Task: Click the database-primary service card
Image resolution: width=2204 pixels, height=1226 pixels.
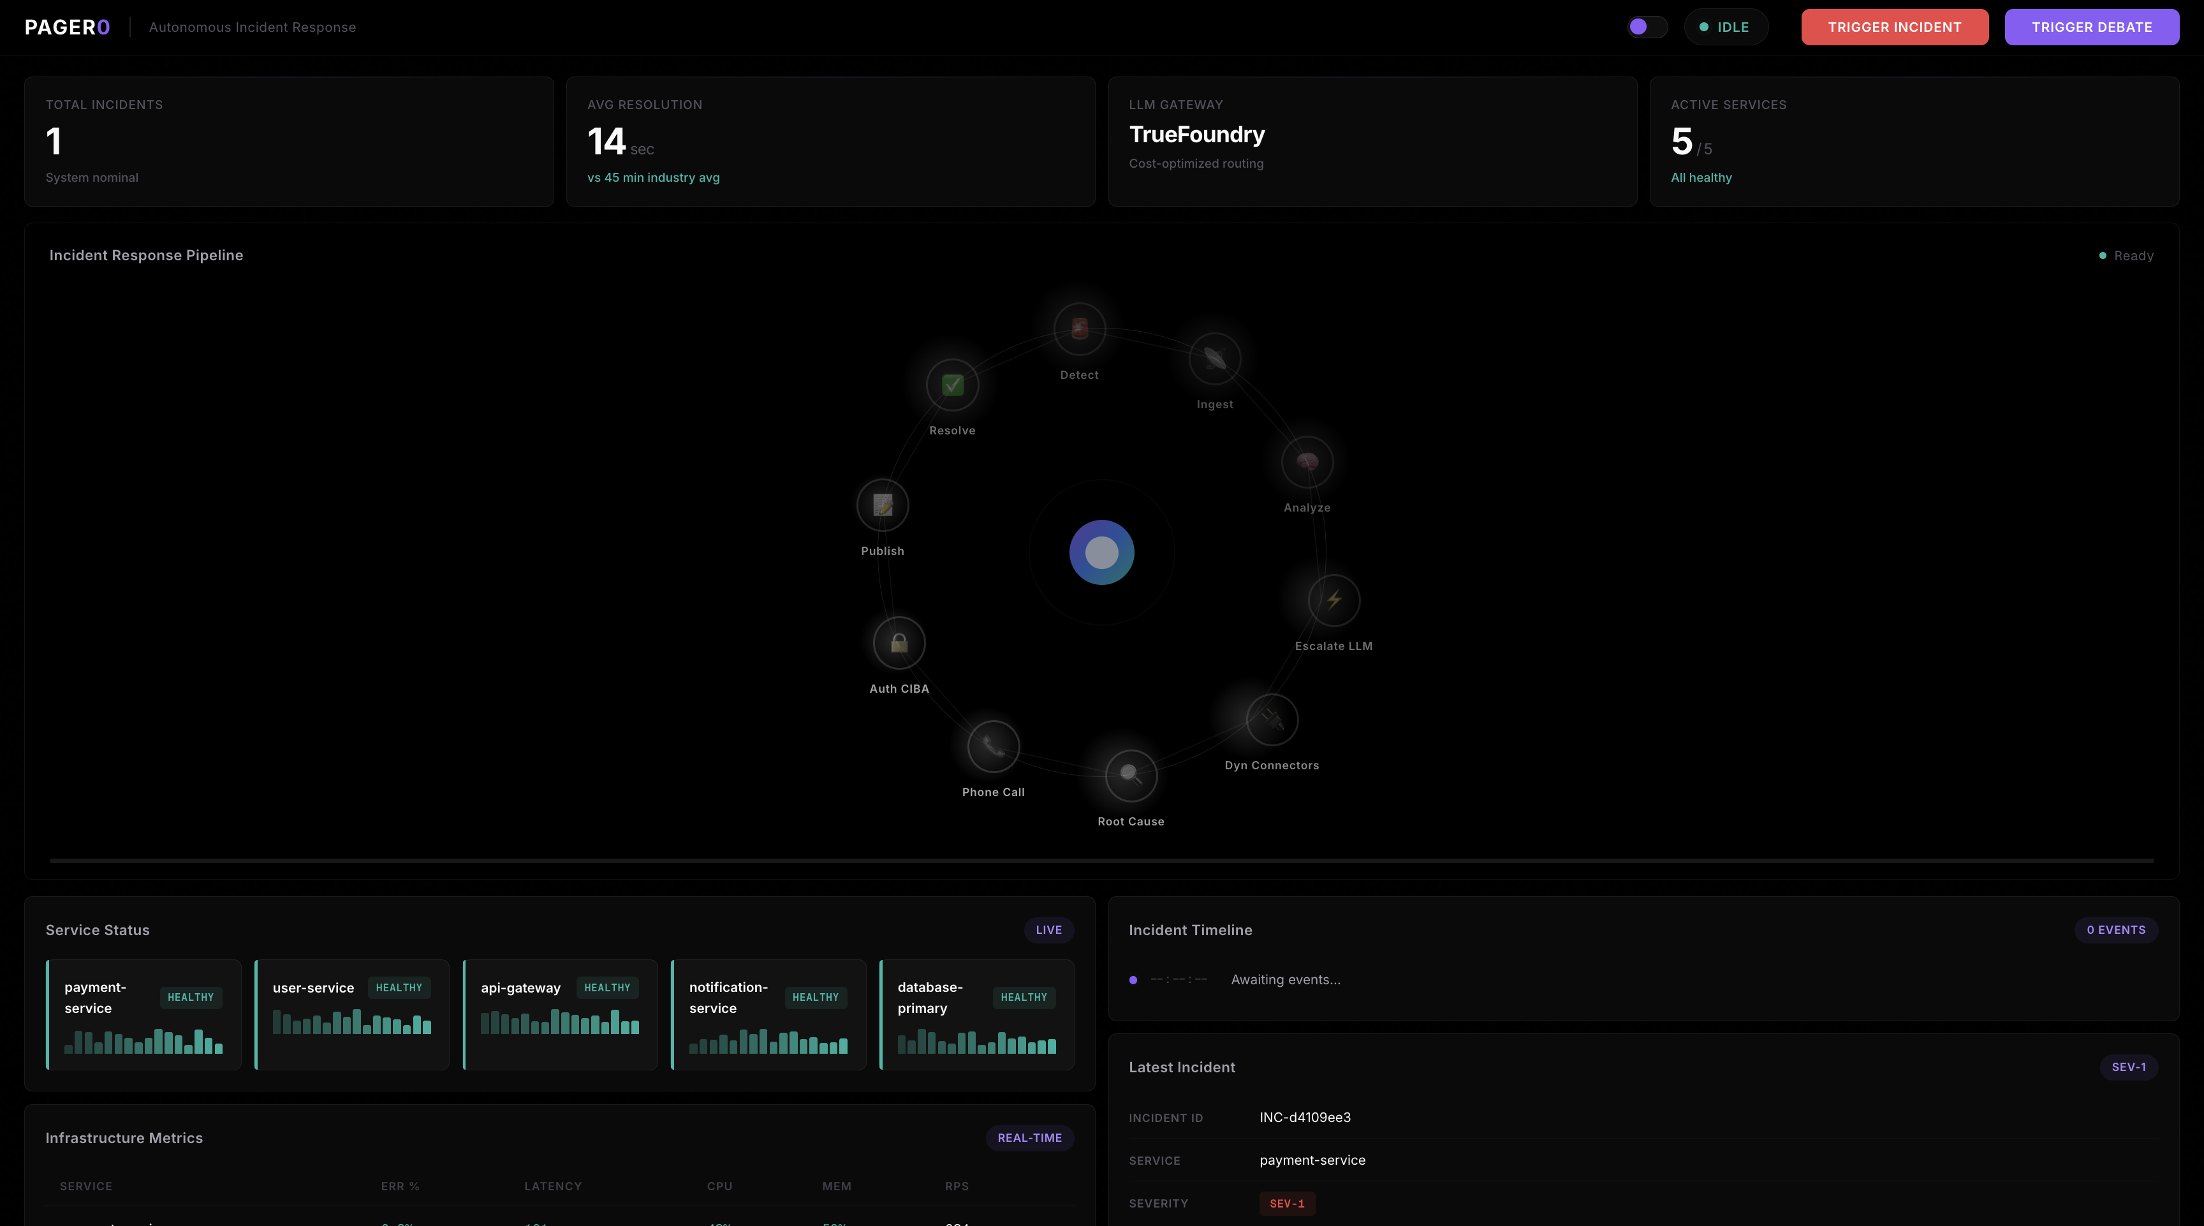Action: pyautogui.click(x=976, y=1015)
